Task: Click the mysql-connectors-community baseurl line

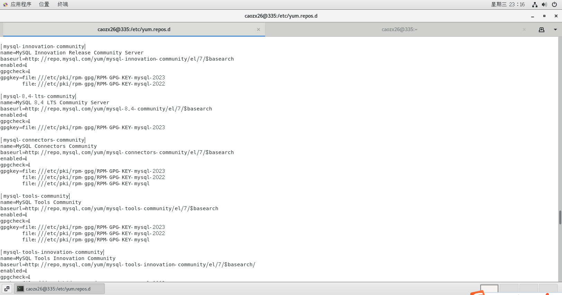Action: tap(117, 152)
